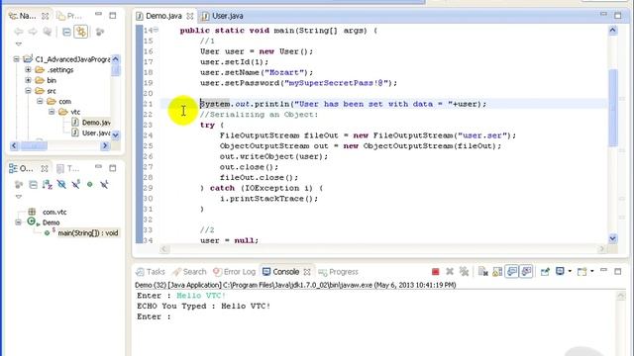
Task: Toggle Hide Non-Public Members green dot icon
Action: tap(90, 185)
